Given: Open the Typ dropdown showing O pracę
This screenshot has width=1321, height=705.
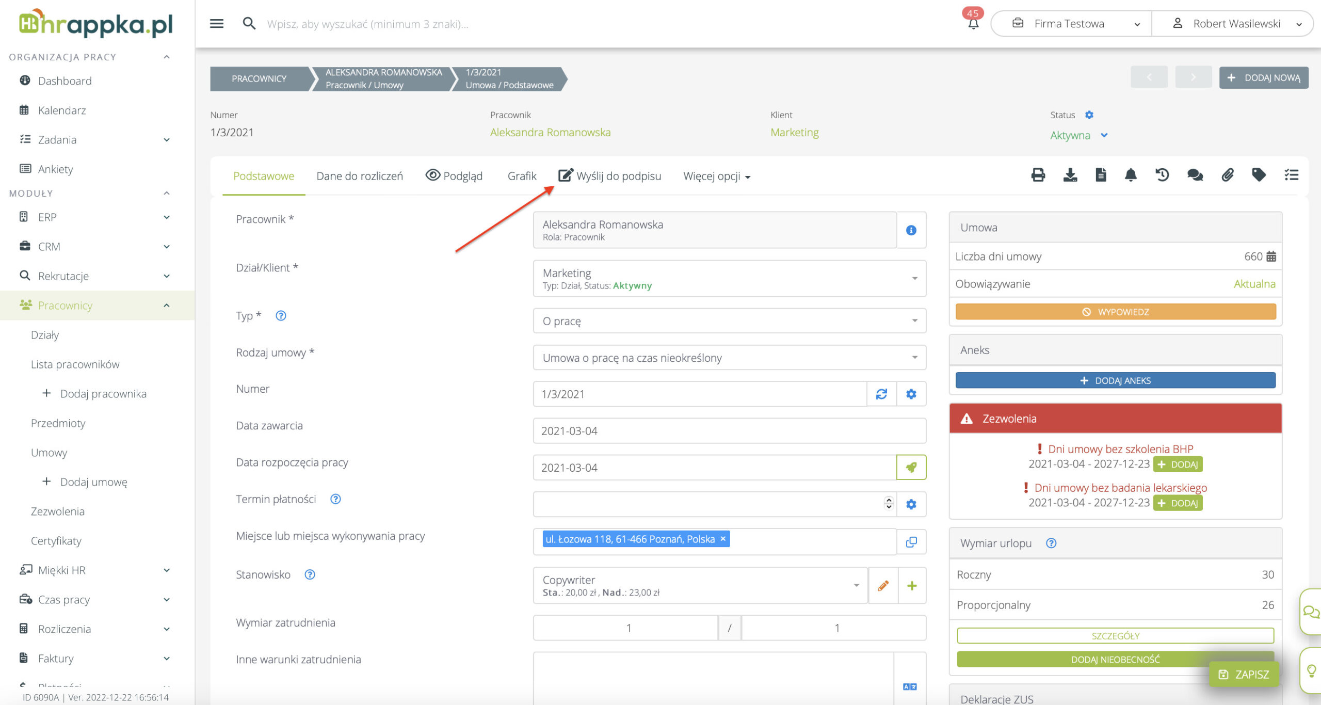Looking at the screenshot, I should [x=729, y=321].
